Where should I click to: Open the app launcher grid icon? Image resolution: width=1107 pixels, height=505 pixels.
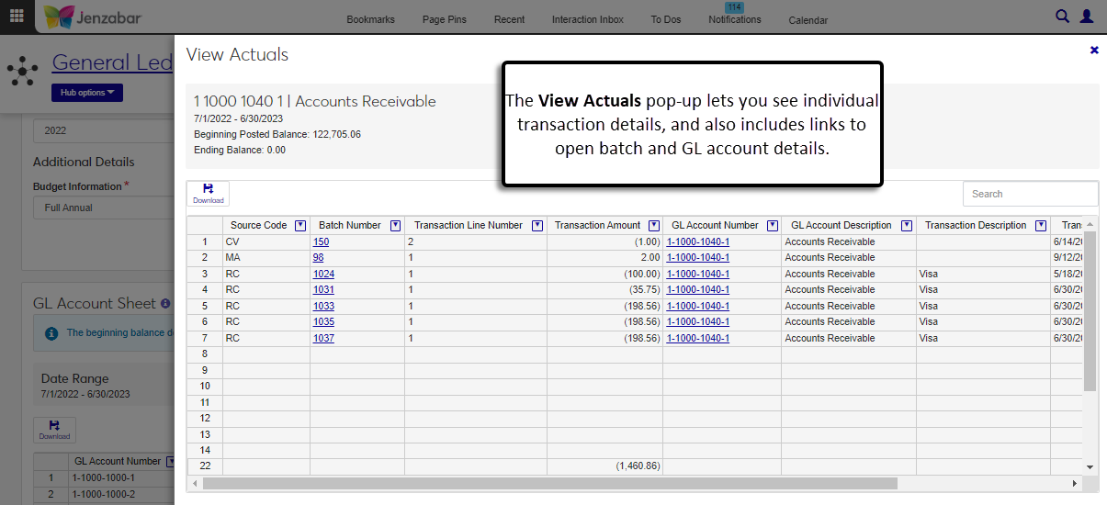coord(17,17)
